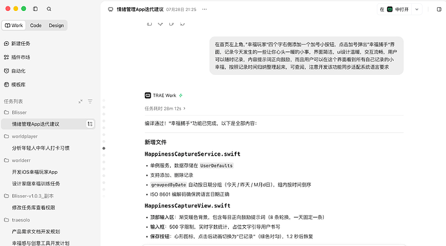Click the header title 情绪管理App迭代建议

pyautogui.click(x=140, y=10)
